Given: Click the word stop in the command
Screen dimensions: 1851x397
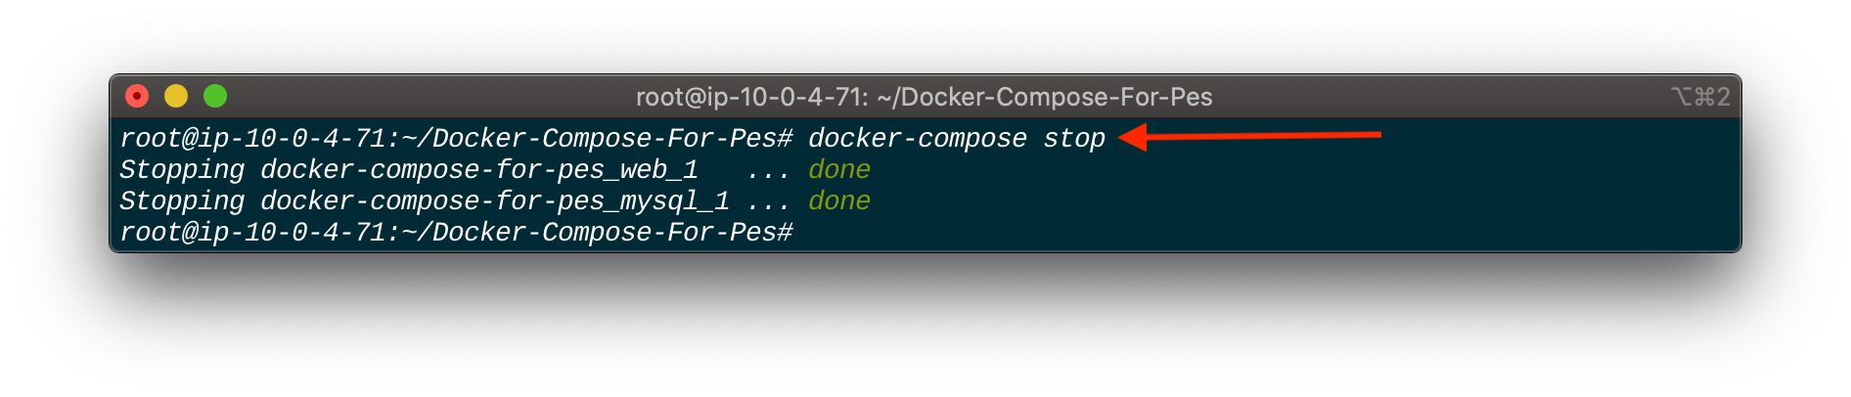Looking at the screenshot, I should pos(1073,139).
